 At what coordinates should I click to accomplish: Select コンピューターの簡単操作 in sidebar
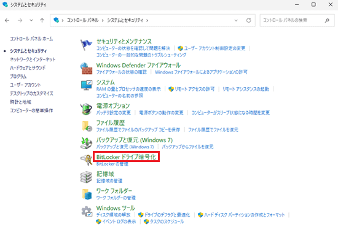click(31, 110)
